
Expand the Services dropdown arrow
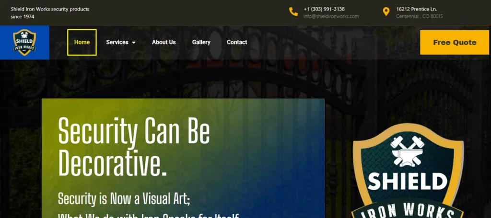pos(134,43)
